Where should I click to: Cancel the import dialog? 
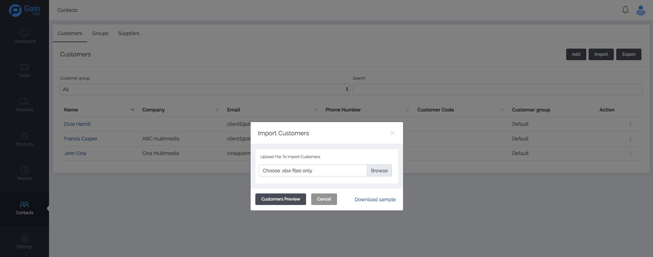tap(324, 199)
